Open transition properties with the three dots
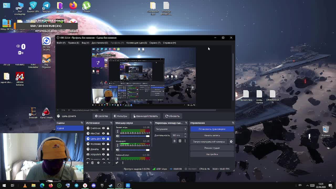This screenshot has height=189, width=336. pos(185,141)
